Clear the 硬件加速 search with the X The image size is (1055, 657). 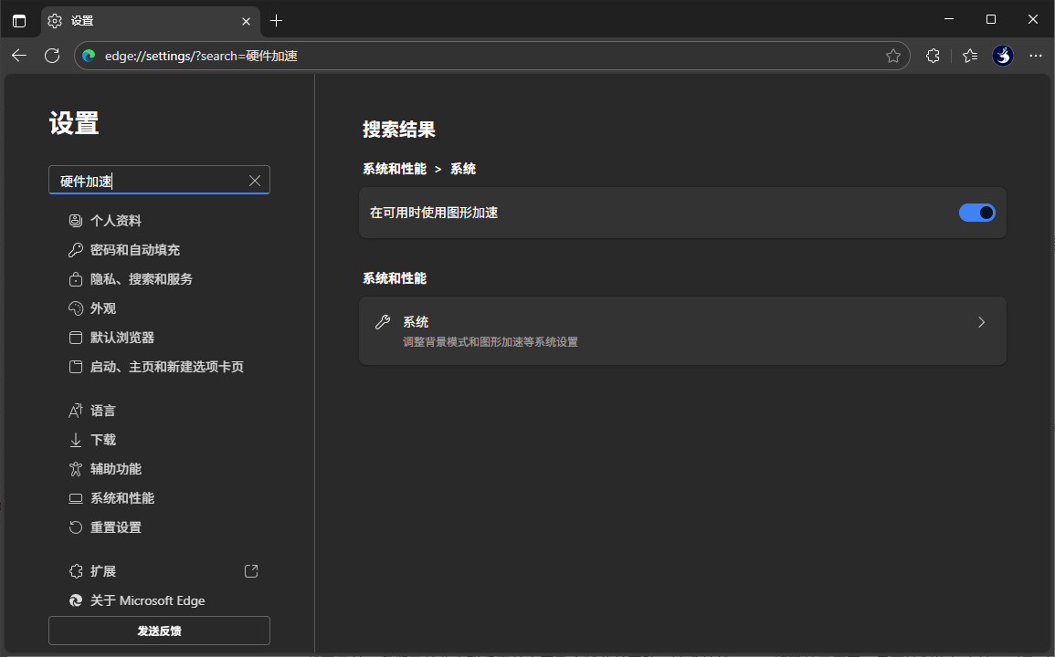254,180
